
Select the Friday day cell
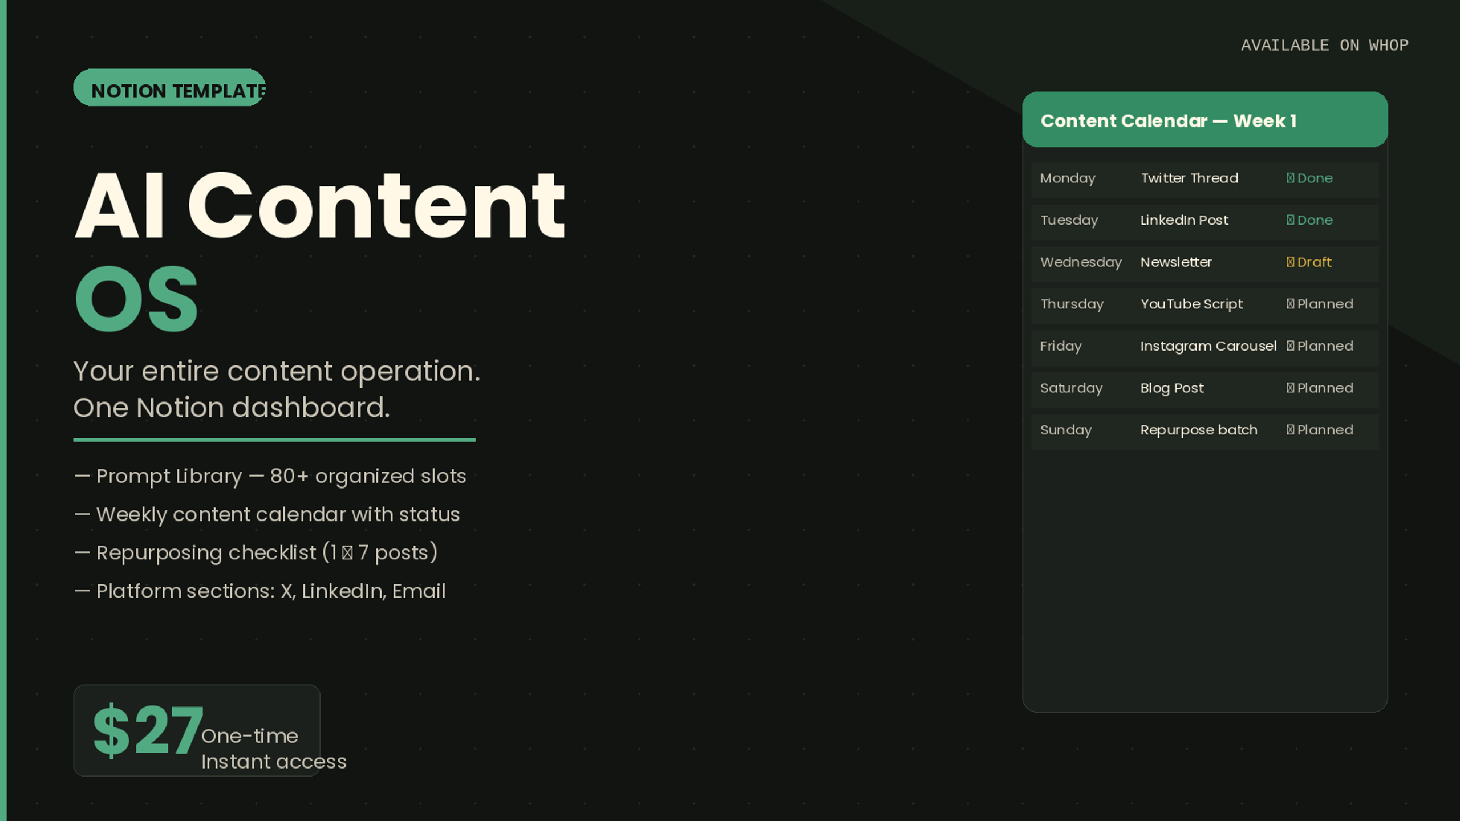[x=1061, y=347]
